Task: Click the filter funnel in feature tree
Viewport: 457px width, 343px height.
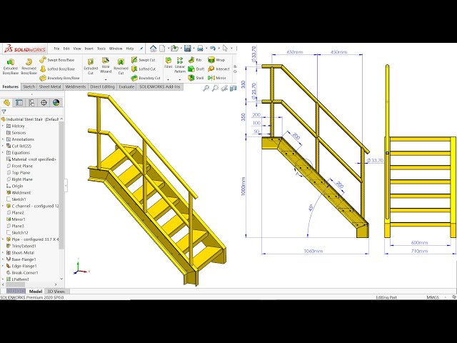Action: click(4, 111)
